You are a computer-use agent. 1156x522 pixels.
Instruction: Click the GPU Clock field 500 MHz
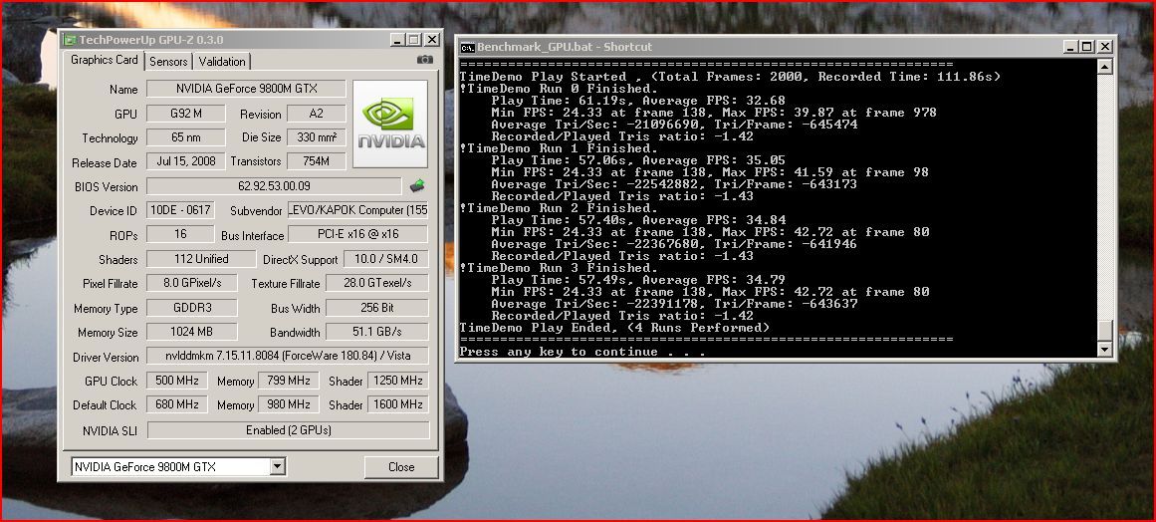click(x=177, y=381)
